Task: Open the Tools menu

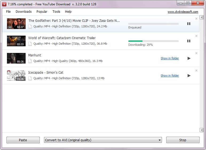Action: (x=56, y=12)
